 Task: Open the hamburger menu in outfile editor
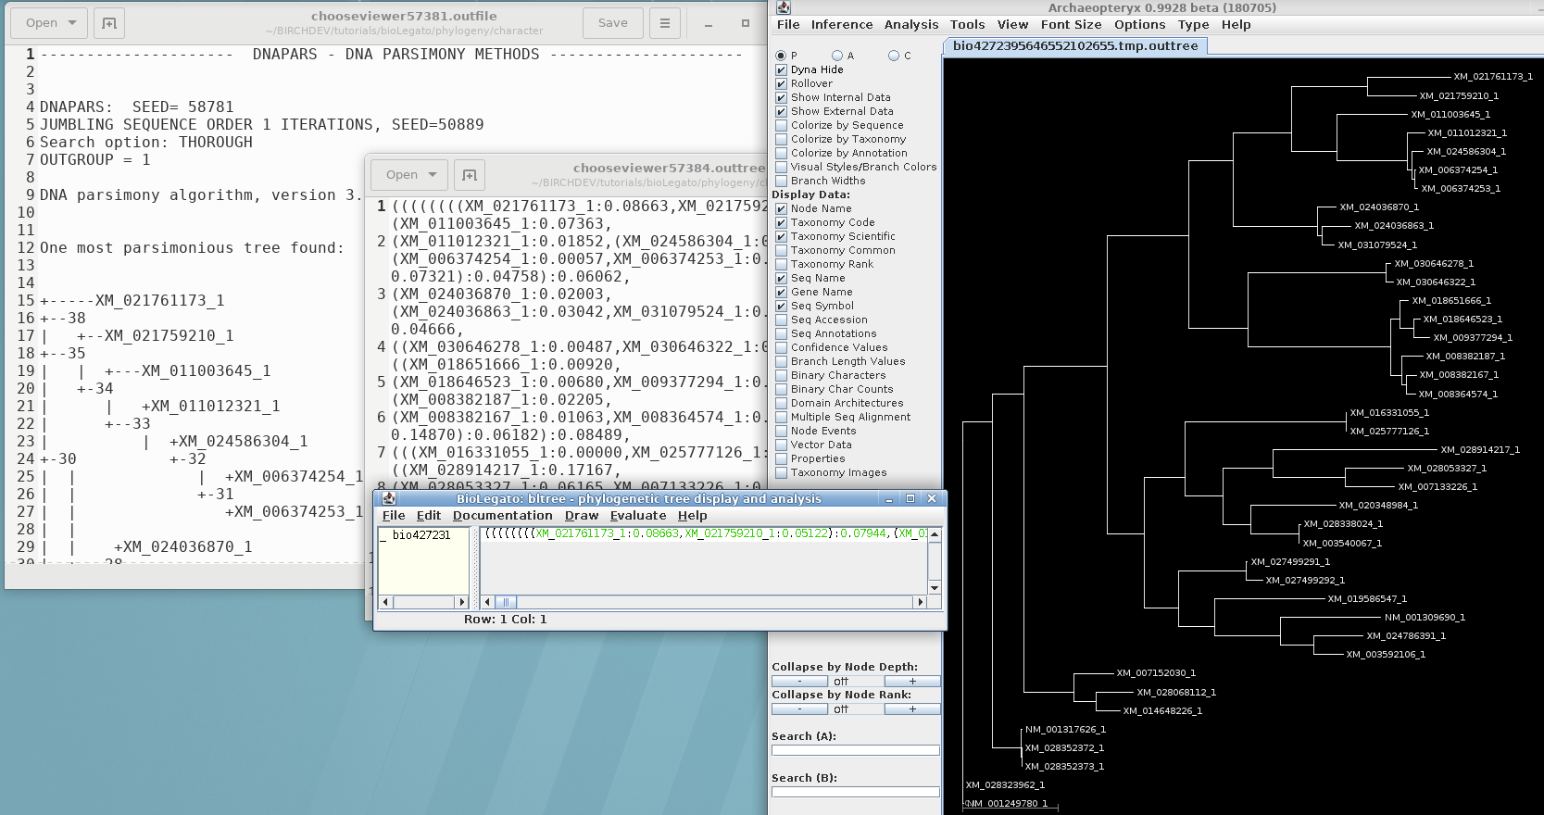click(x=664, y=23)
